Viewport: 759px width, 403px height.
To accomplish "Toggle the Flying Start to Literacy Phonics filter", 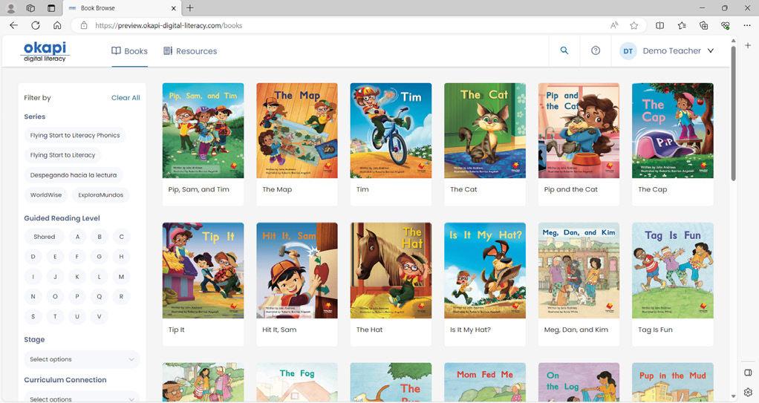I will pos(75,136).
